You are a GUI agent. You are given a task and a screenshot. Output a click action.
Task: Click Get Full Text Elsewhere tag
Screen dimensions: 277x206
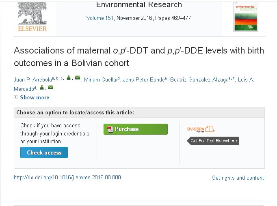(x=213, y=141)
